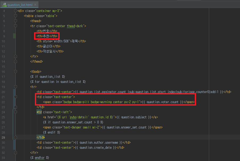Place cursor in the <th>번호</th> code
Image resolution: width=240 pixels, height=161 pixels.
click(x=47, y=31)
